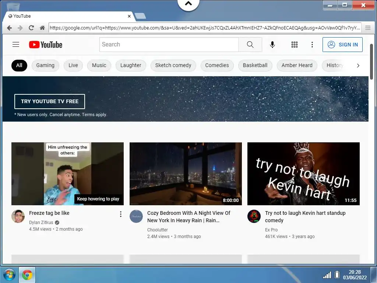The image size is (377, 283).
Task: Click the SIGN IN button
Action: [342, 45]
